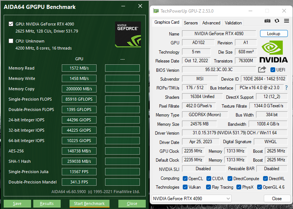Screen dimensions: 293x209
Task: Click the Memory Copy 2000000 MB/s value
Action: pos(79,89)
